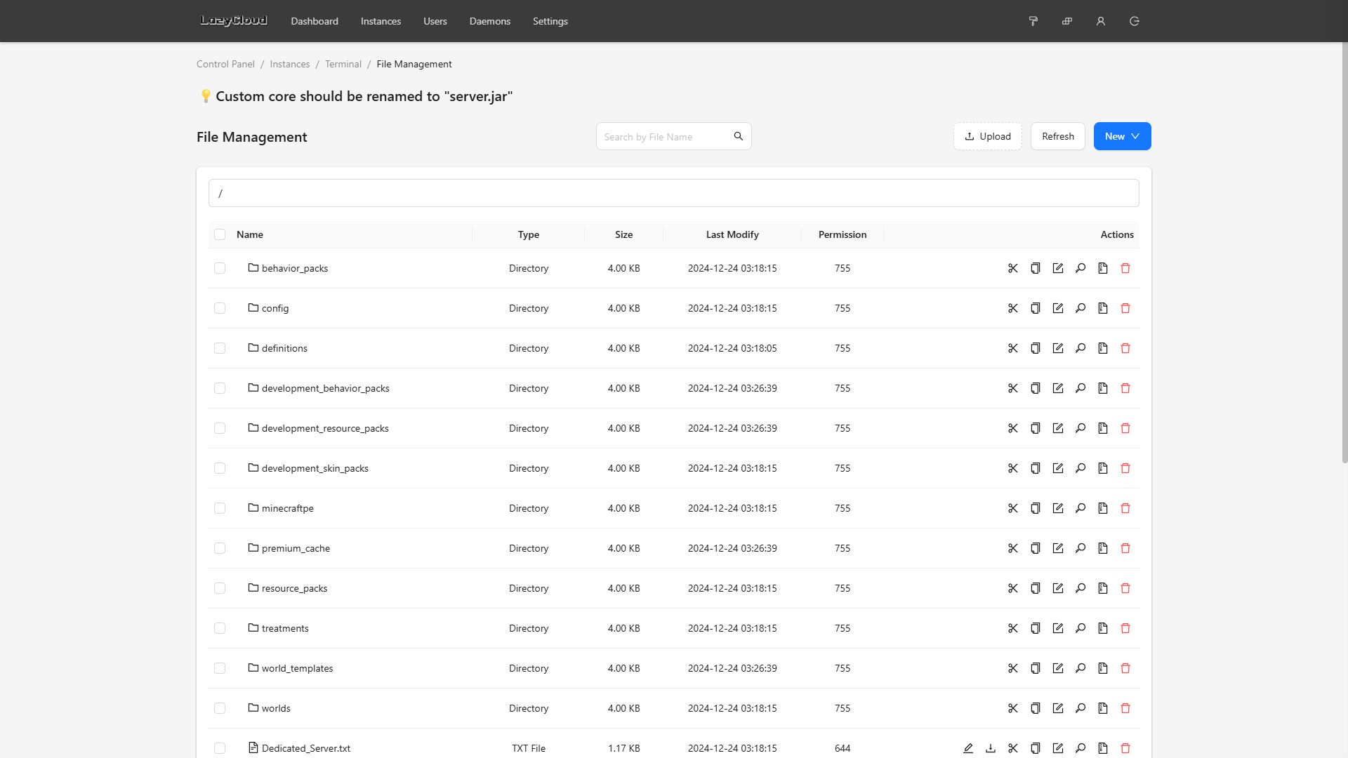The width and height of the screenshot is (1348, 758).
Task: Copy the config directory
Action: [1036, 308]
